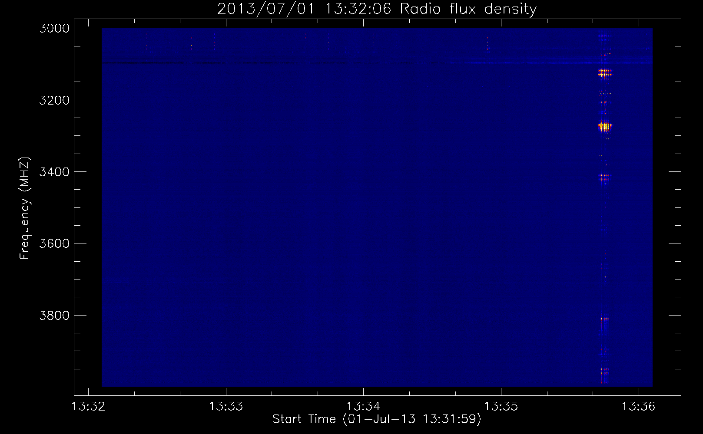
Task: Click the 3400 frequency tick label
Action: pos(54,172)
